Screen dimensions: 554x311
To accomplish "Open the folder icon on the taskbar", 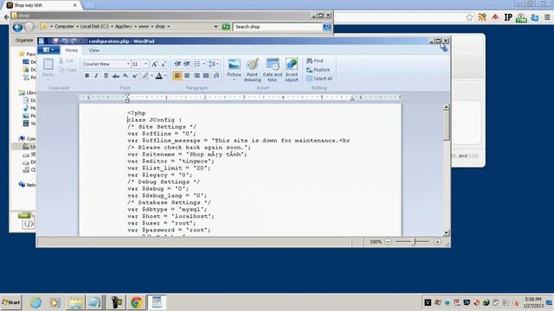I will tap(75, 302).
